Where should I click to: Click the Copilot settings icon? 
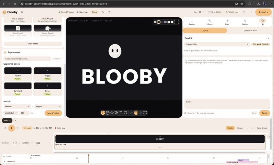tap(269, 38)
